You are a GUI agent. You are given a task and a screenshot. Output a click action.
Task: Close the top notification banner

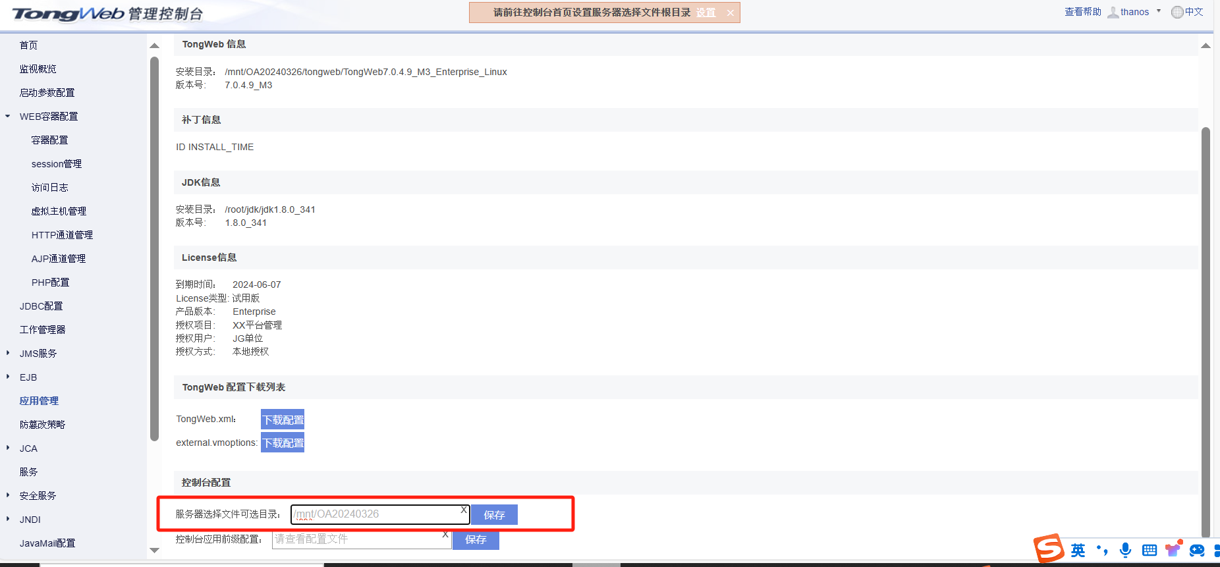(x=731, y=13)
